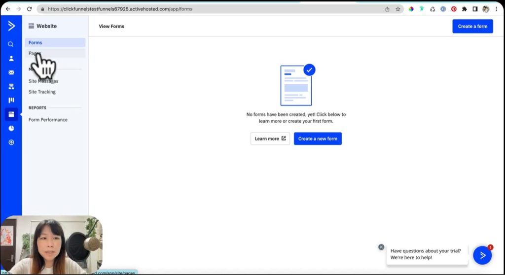Open Site Tracking menu item
505x275 pixels.
42,92
